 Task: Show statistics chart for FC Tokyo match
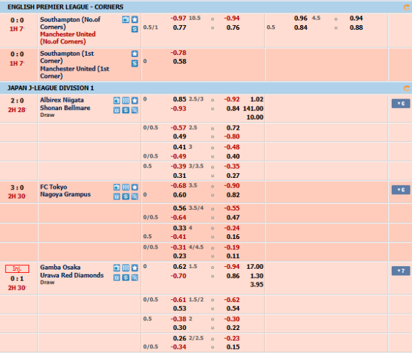coord(117,197)
